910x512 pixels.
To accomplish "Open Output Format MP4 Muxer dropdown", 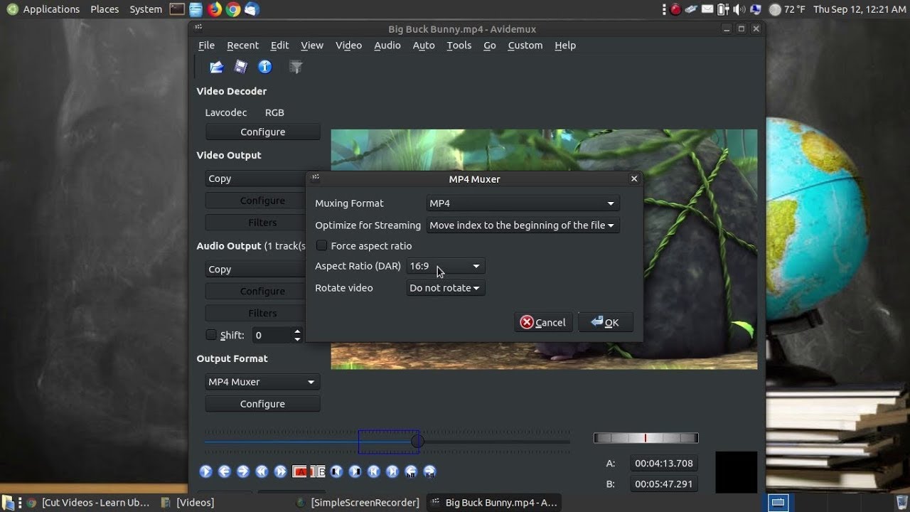I will (262, 382).
